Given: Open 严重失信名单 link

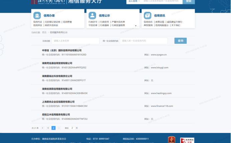Looking at the screenshot, I should click(x=118, y=22).
